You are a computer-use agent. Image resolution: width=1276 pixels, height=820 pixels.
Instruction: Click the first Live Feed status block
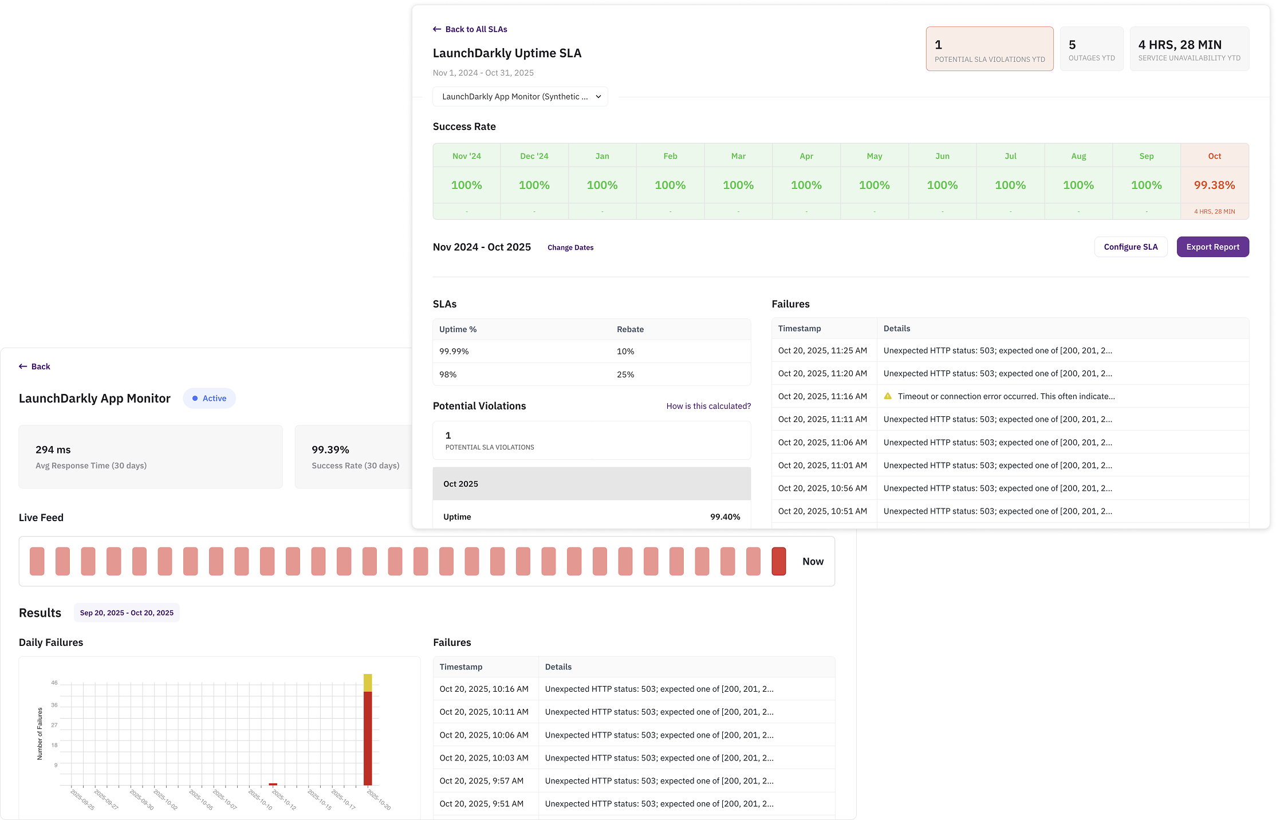tap(37, 561)
